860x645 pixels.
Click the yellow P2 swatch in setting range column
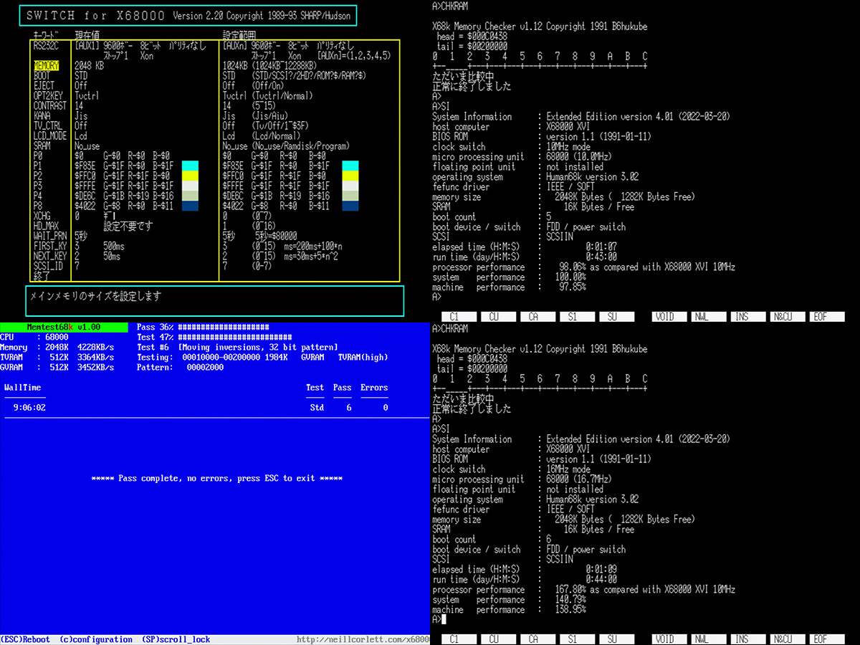350,176
